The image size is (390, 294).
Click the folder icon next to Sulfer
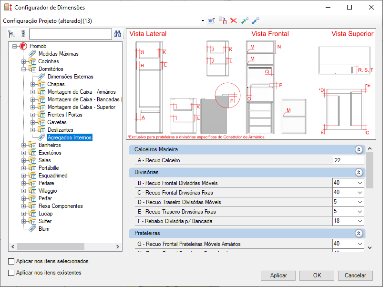click(x=32, y=221)
